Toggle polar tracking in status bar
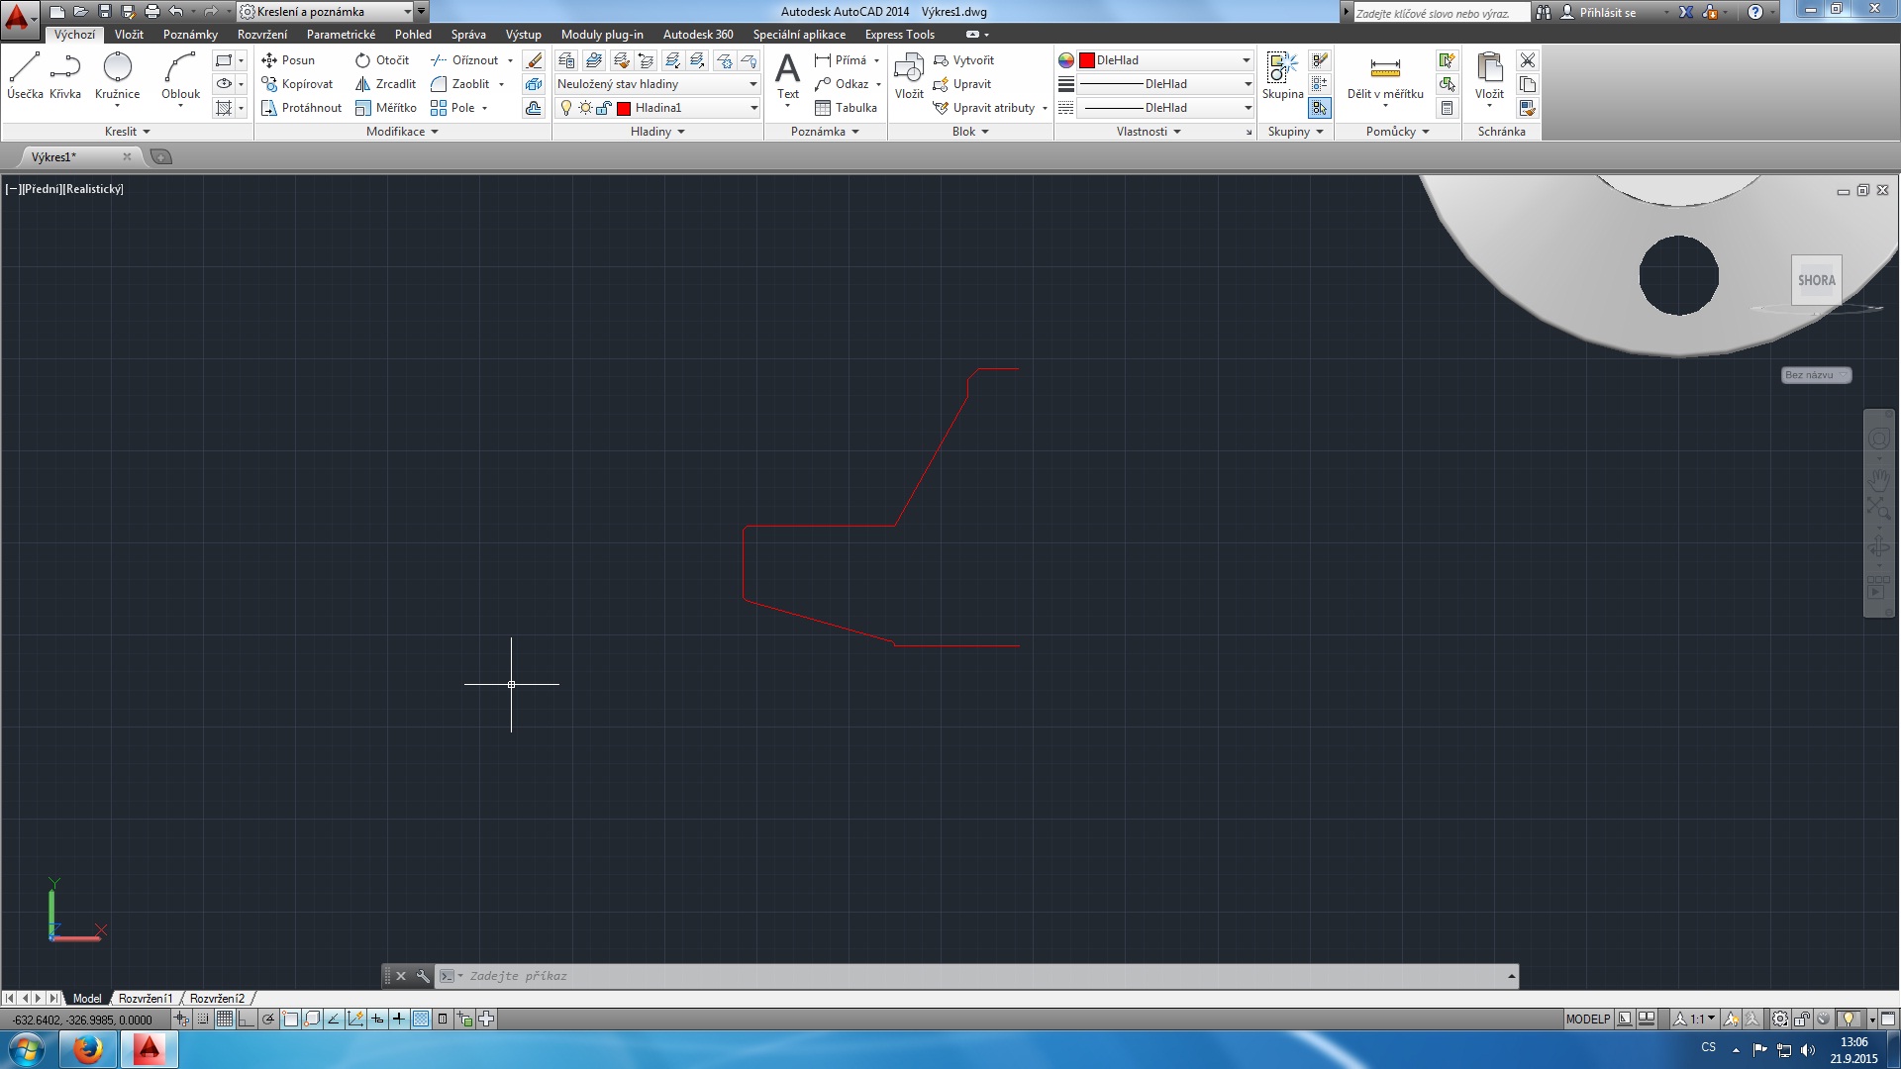1901x1069 pixels. coord(268,1019)
